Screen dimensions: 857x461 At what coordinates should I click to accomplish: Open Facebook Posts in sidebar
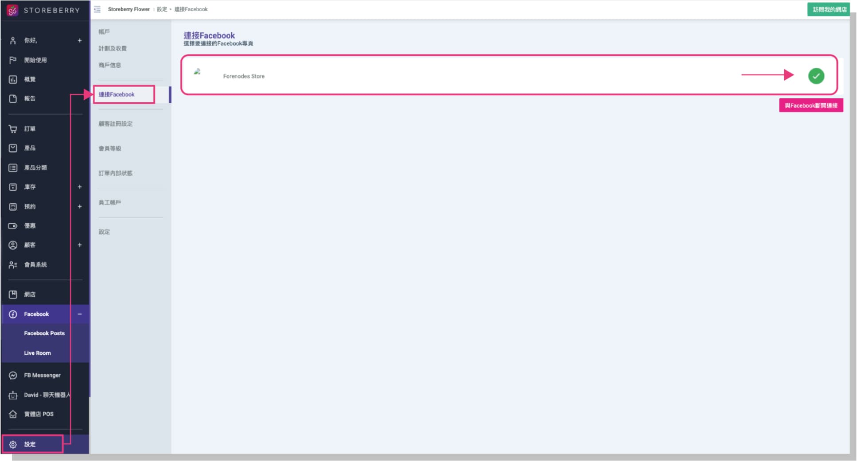tap(44, 333)
